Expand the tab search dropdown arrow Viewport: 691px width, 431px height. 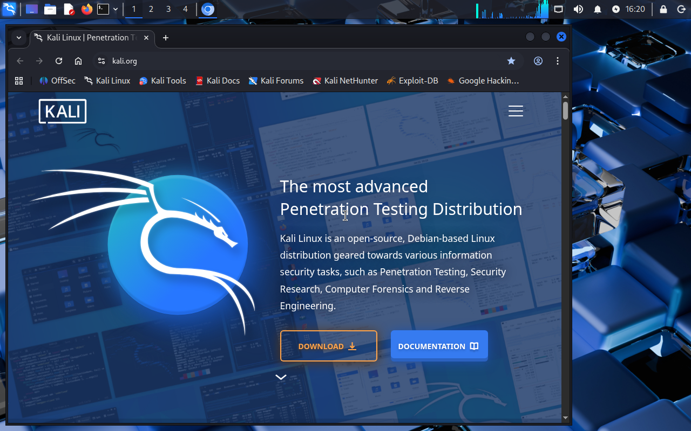(x=19, y=38)
